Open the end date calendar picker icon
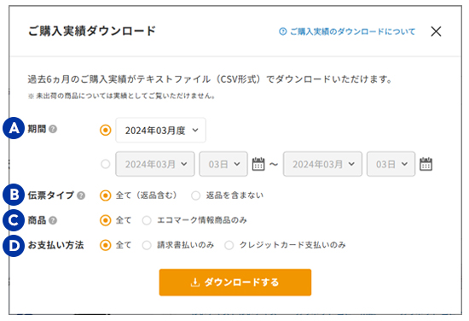 tap(426, 164)
